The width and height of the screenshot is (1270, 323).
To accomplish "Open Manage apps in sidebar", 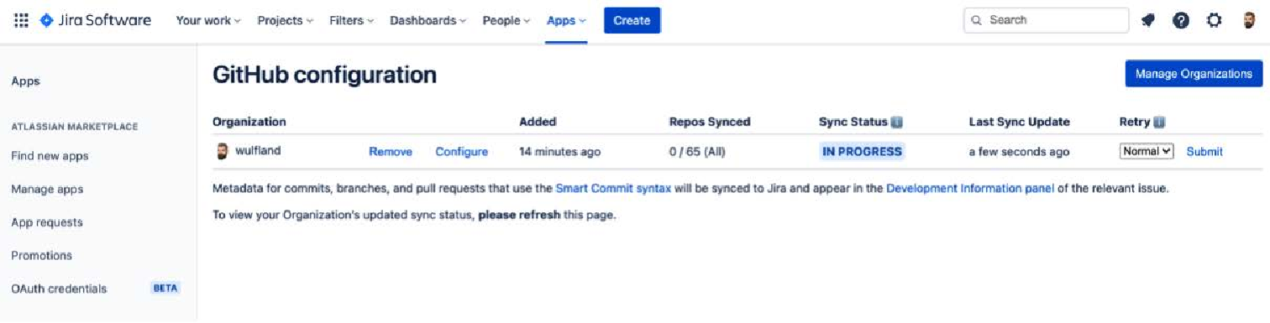I will (x=47, y=190).
